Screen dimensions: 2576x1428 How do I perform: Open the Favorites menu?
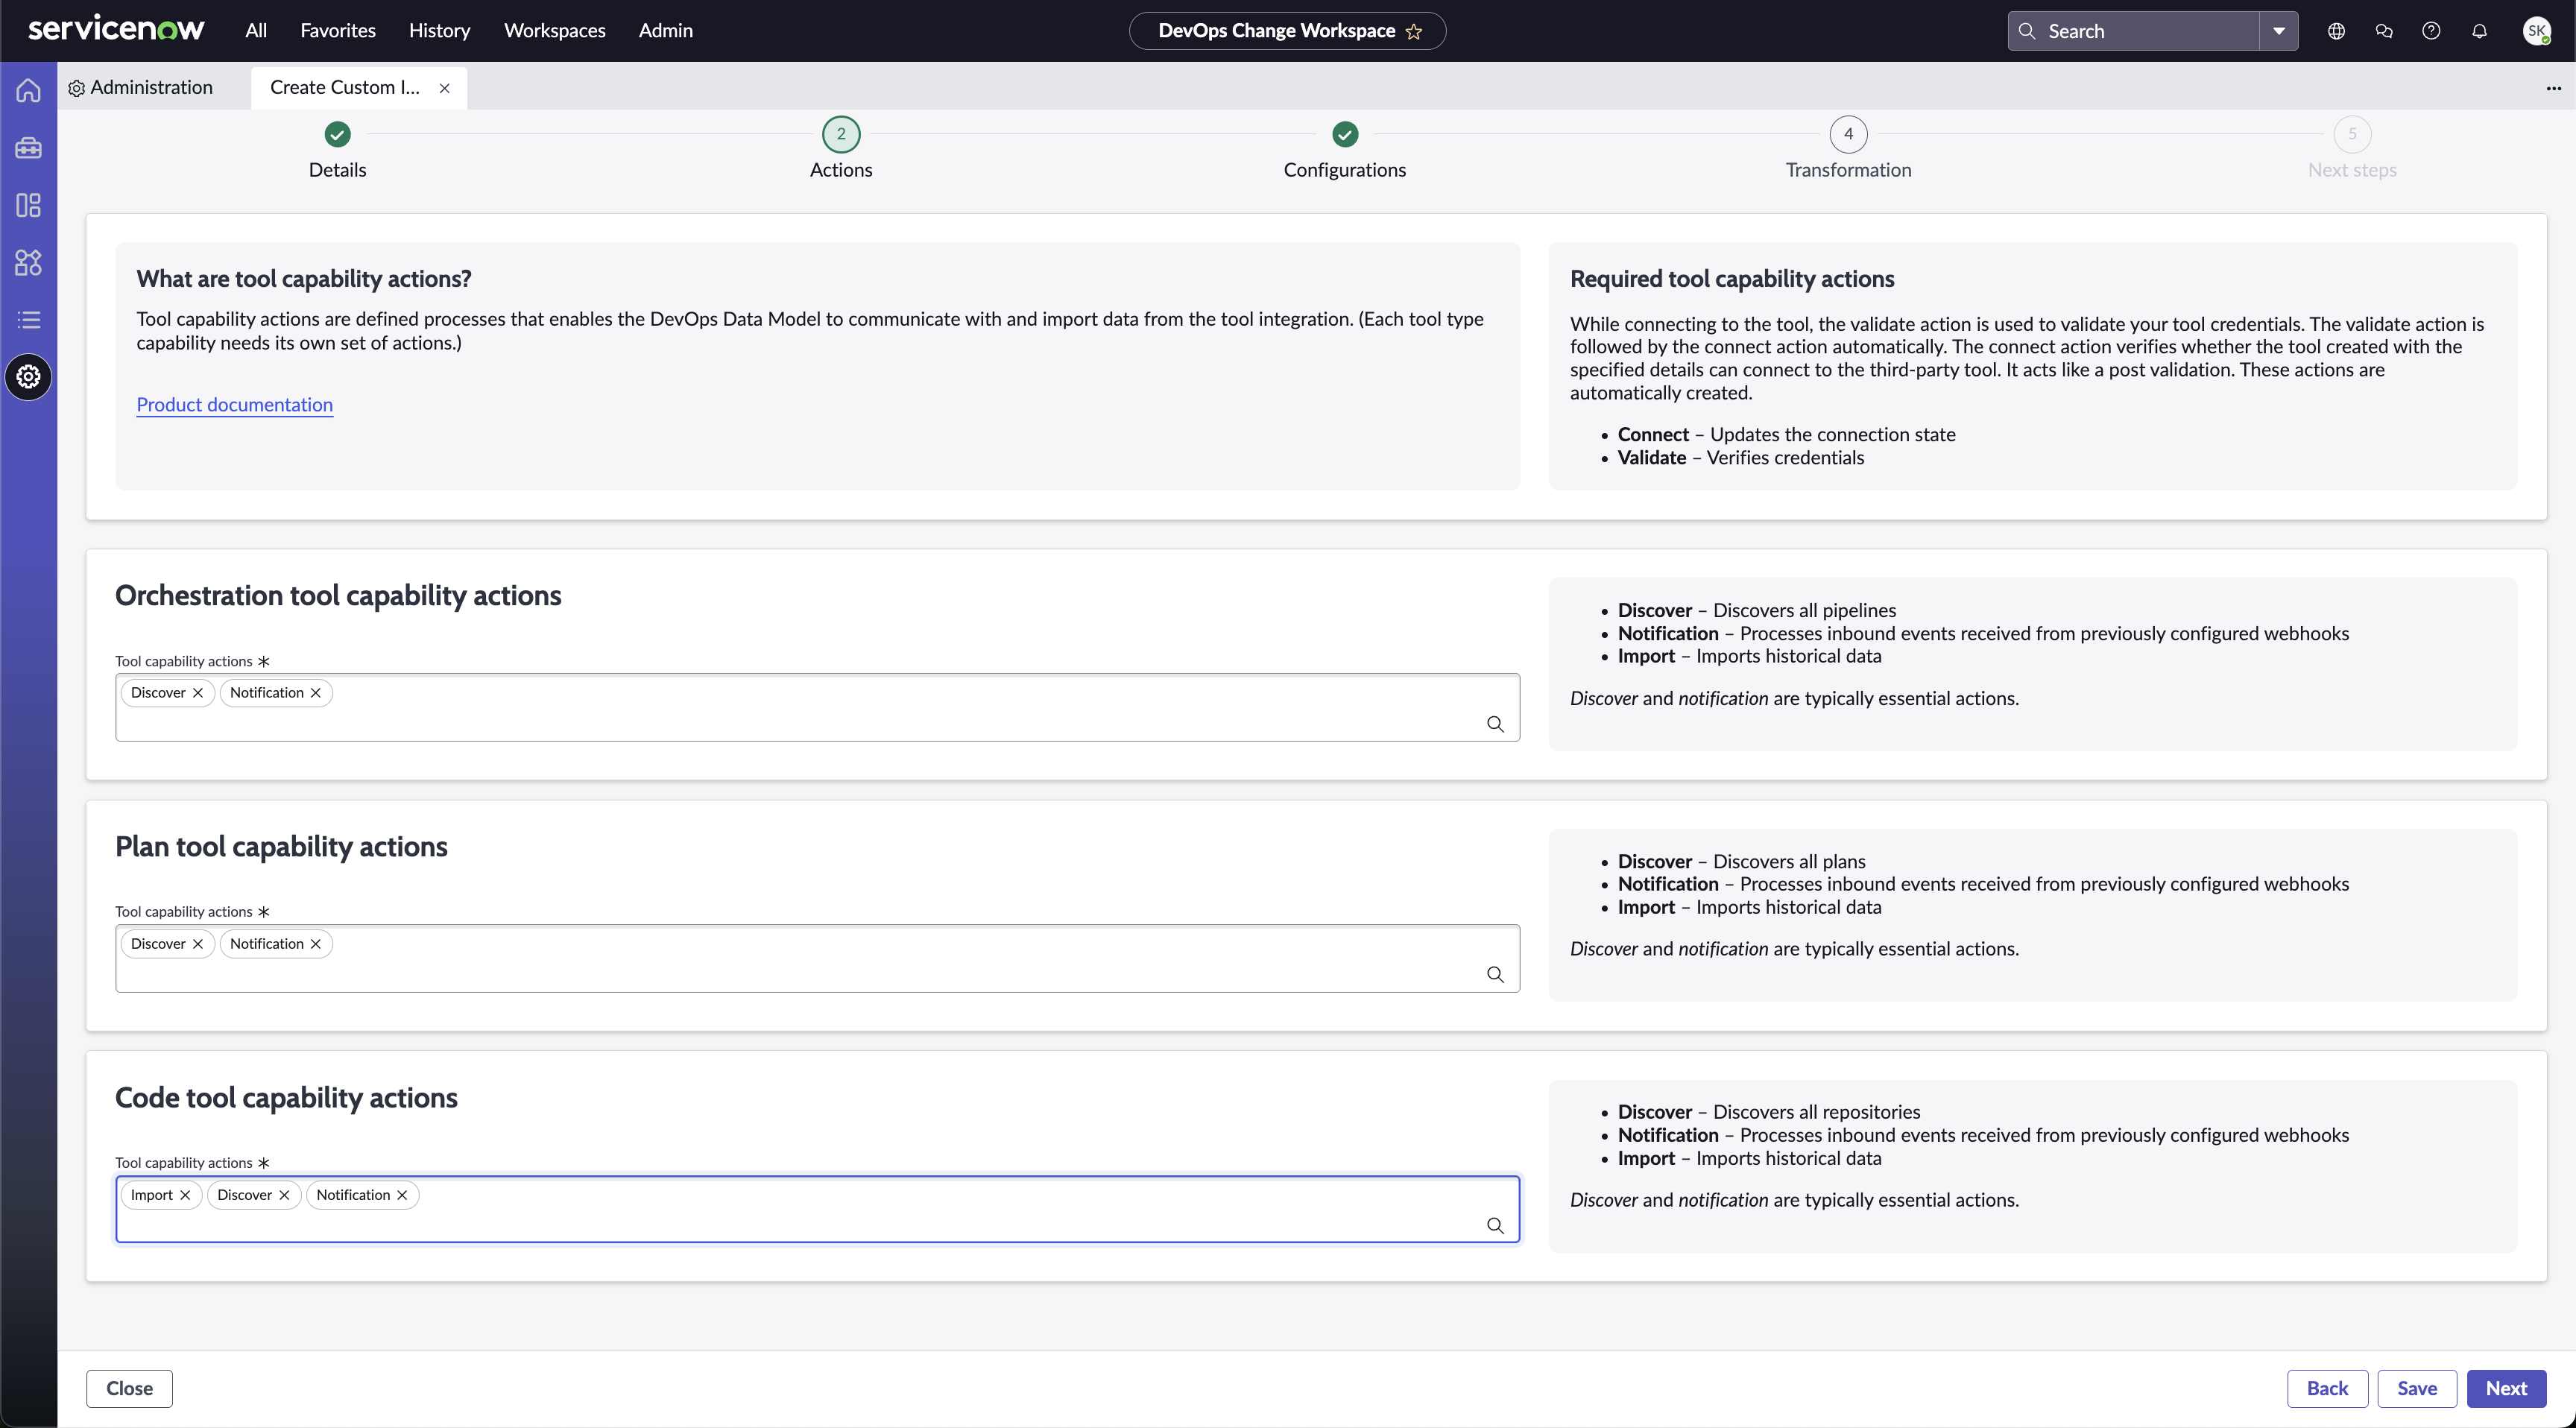(x=338, y=31)
